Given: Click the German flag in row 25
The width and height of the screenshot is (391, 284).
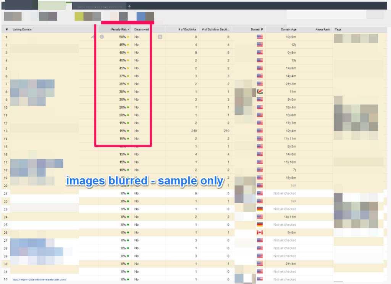Looking at the screenshot, I should tap(260, 225).
